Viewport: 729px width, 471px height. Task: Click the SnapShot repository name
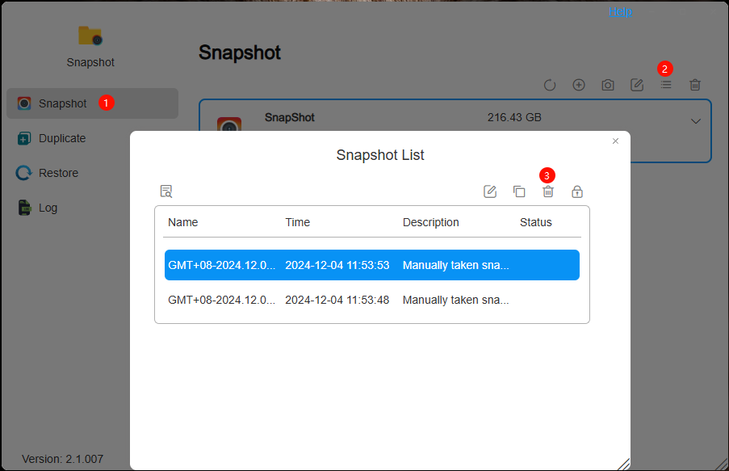pyautogui.click(x=290, y=117)
